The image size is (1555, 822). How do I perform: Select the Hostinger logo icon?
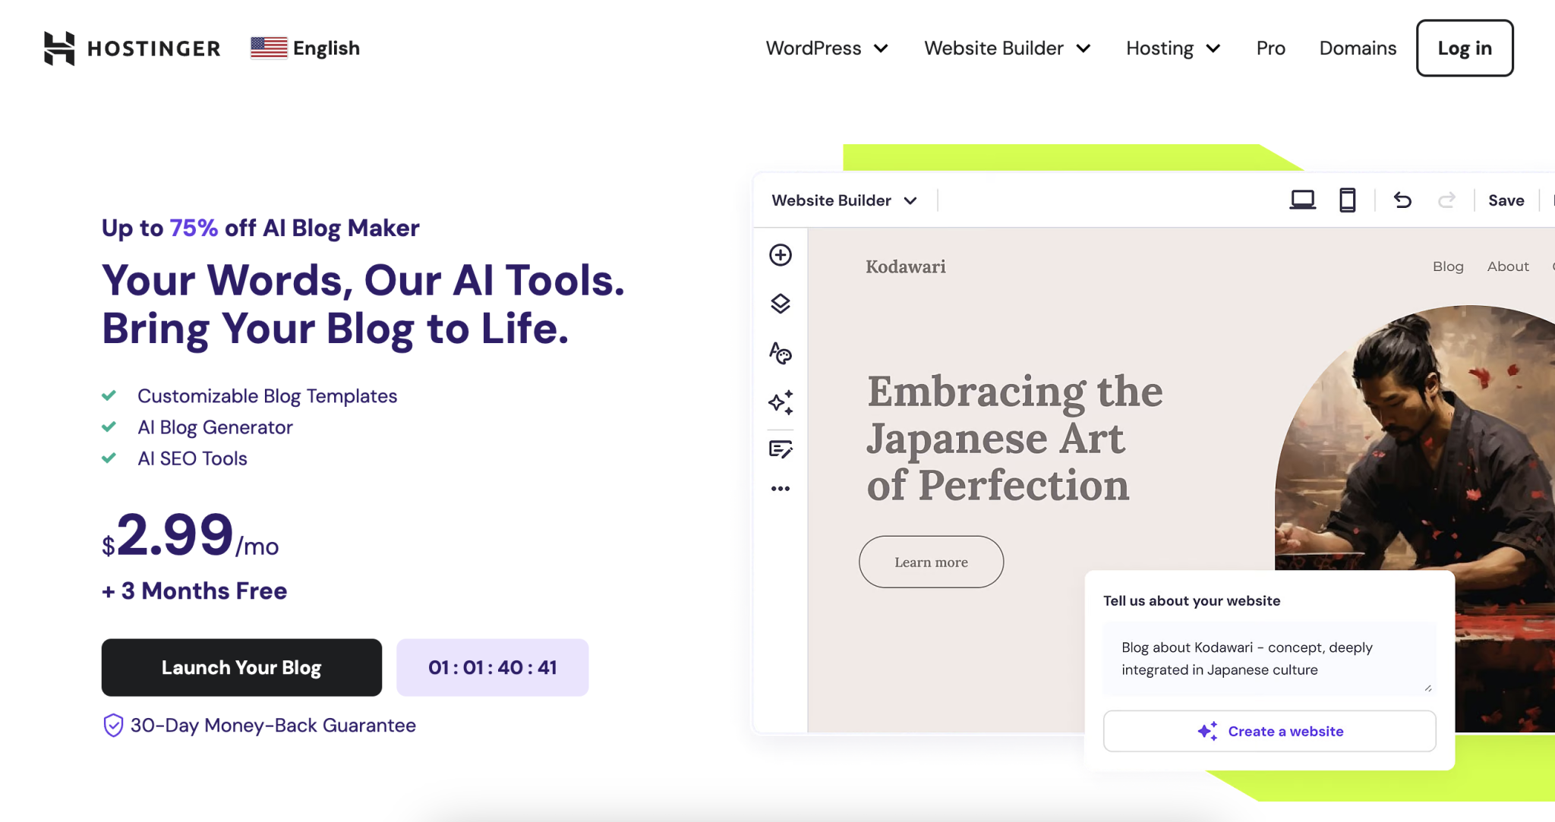61,48
